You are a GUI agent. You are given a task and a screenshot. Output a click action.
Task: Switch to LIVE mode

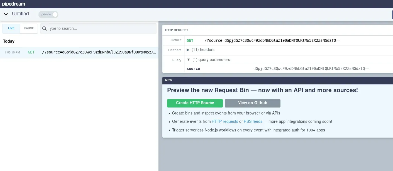(x=11, y=28)
